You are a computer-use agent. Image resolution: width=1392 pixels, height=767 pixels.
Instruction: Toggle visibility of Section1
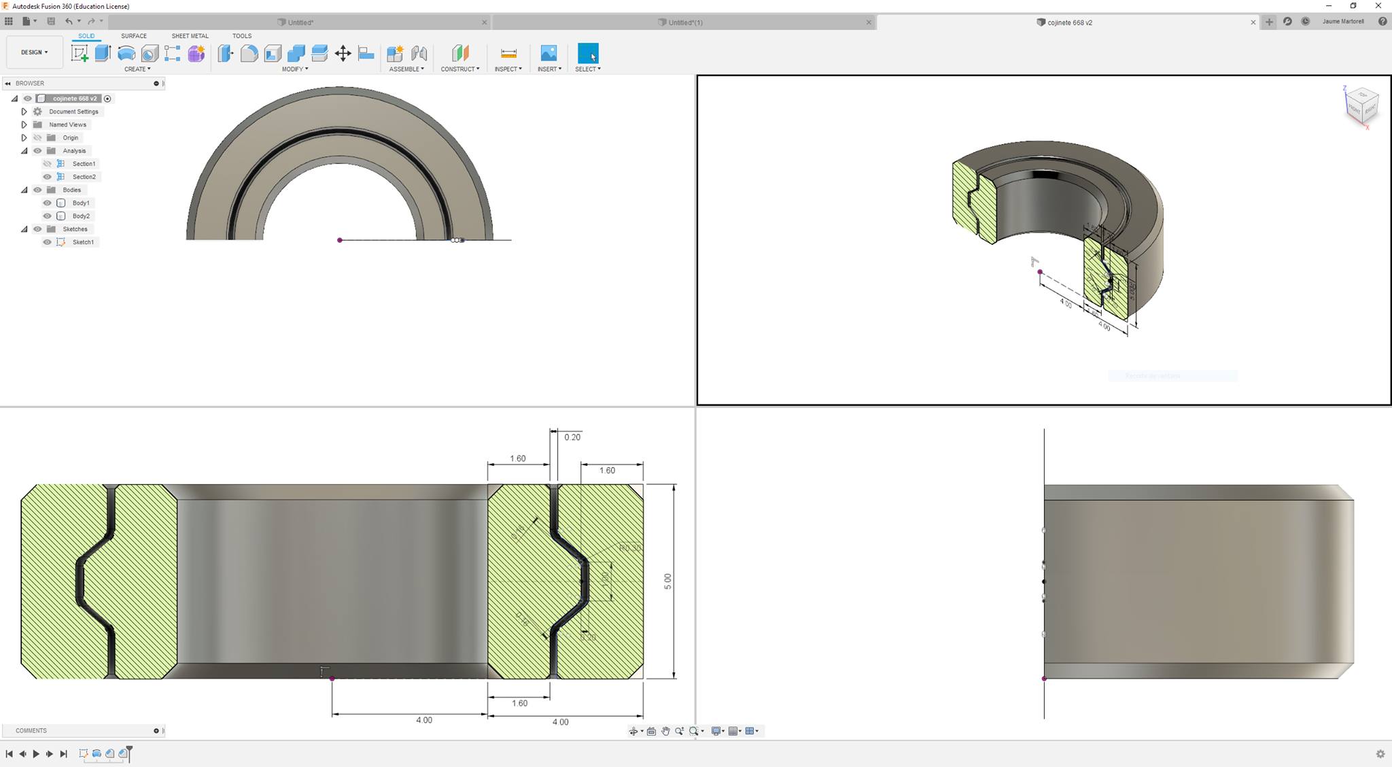[48, 164]
